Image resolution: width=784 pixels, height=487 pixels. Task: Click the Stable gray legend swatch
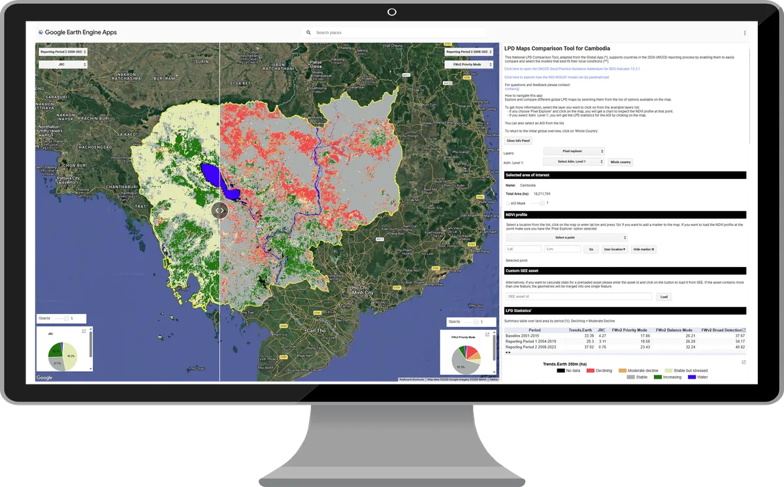[630, 377]
